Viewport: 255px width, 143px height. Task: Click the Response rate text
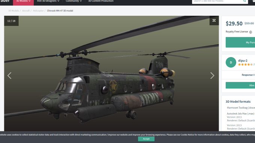pos(248,75)
